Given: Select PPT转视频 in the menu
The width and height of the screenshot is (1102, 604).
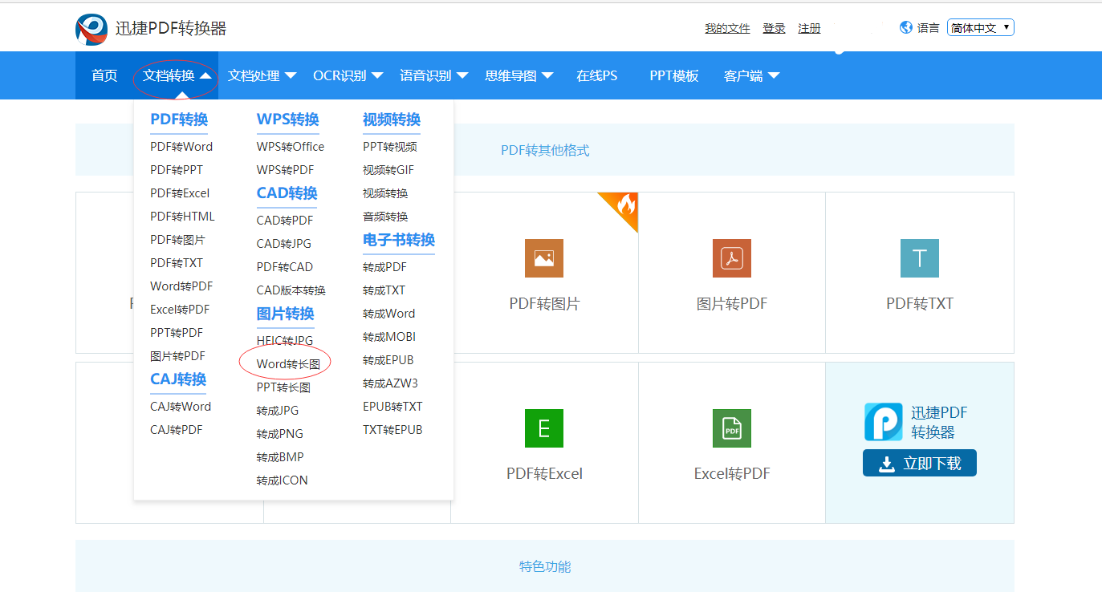Looking at the screenshot, I should point(390,147).
